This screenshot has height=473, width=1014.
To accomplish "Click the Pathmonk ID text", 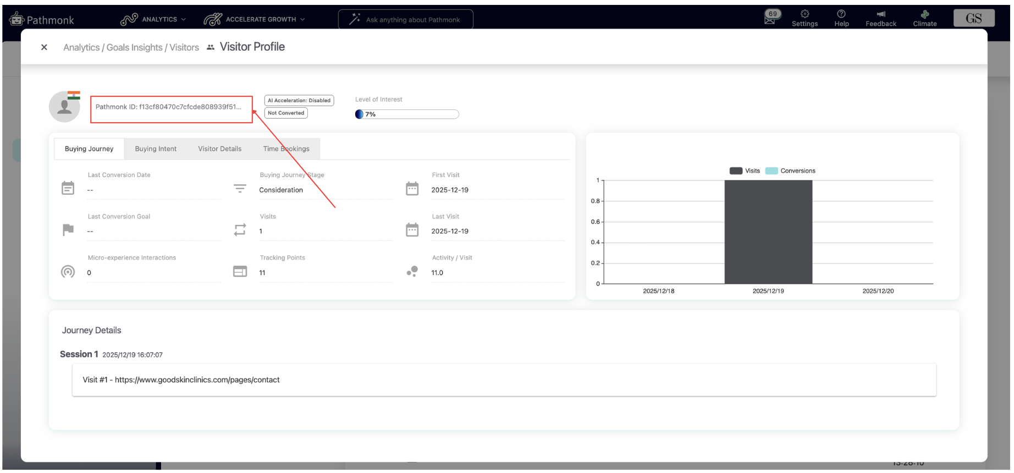I will click(x=168, y=107).
